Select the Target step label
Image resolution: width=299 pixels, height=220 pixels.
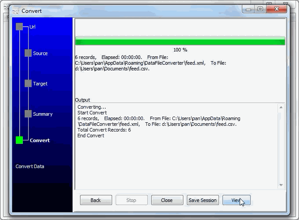pyautogui.click(x=40, y=84)
